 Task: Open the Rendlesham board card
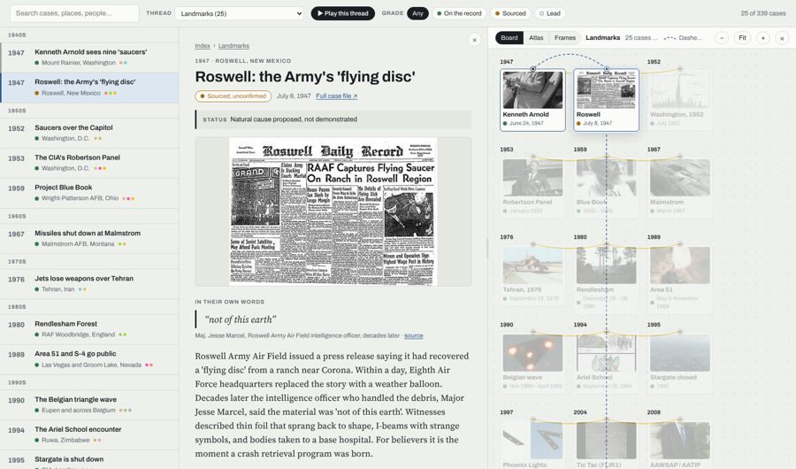click(606, 278)
